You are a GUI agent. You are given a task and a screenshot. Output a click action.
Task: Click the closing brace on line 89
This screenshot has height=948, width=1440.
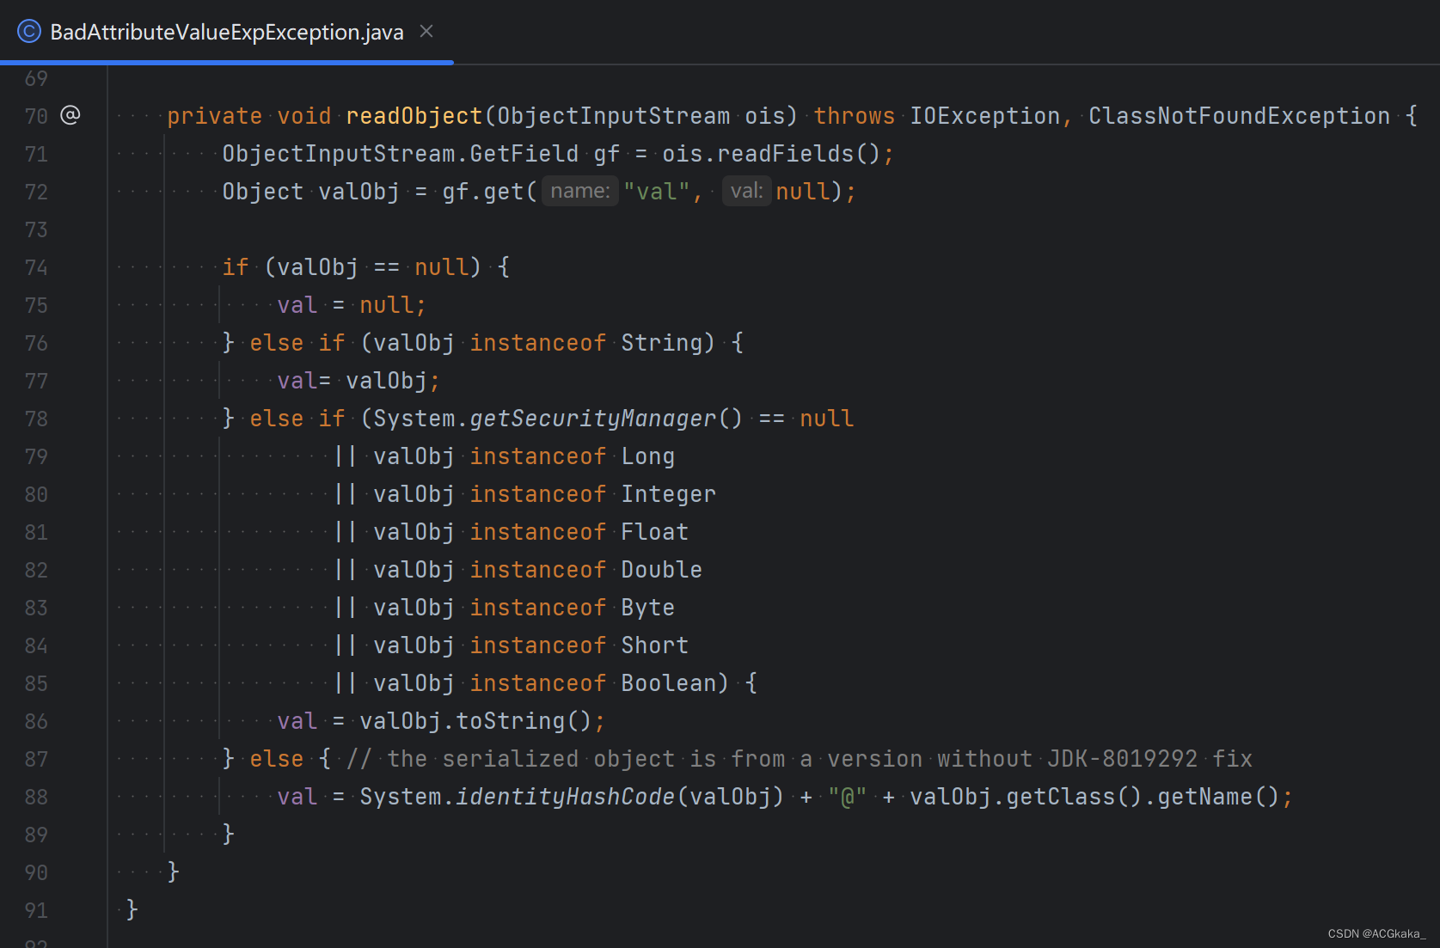228,834
